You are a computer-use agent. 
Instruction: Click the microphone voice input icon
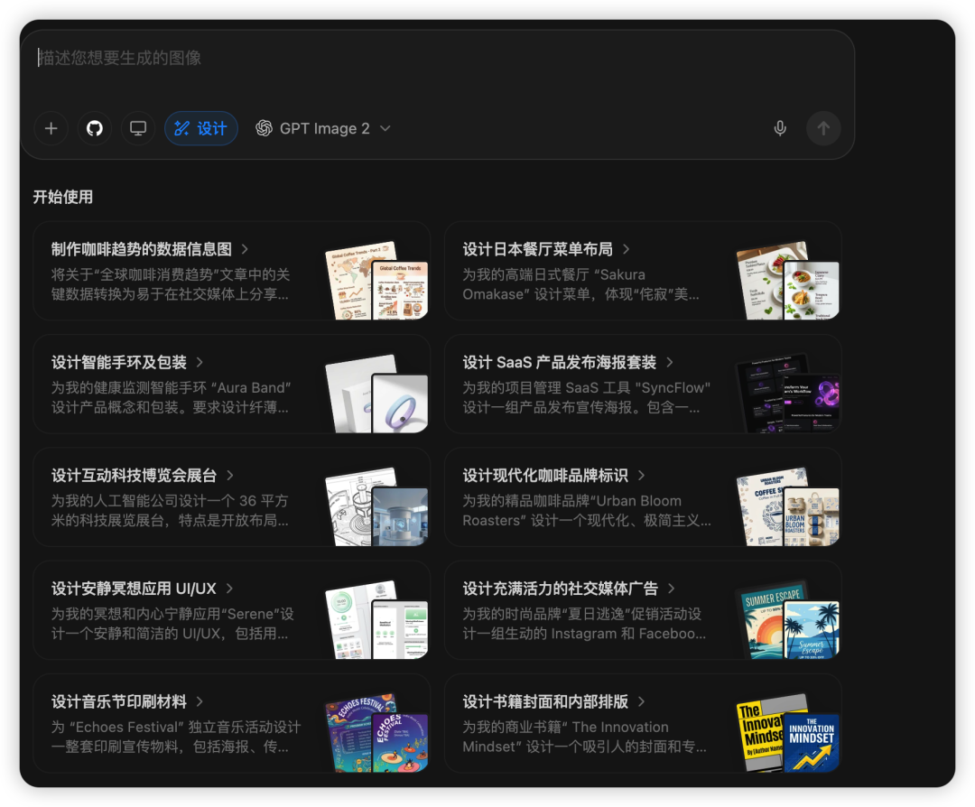(780, 128)
